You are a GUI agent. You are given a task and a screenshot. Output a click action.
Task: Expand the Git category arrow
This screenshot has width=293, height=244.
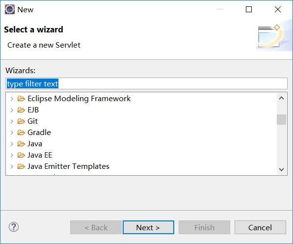pyautogui.click(x=12, y=121)
